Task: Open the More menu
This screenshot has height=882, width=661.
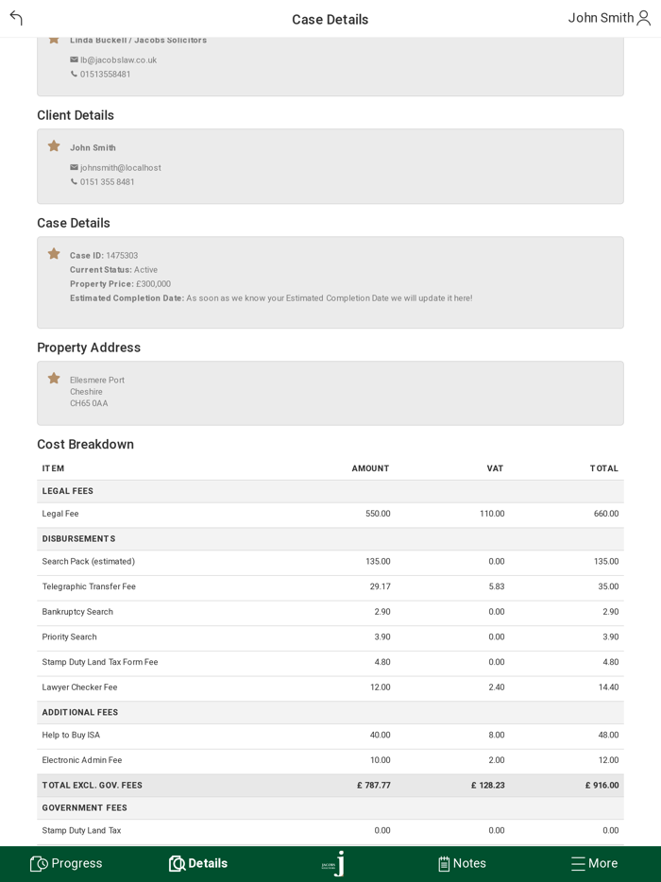Action: tap(594, 863)
